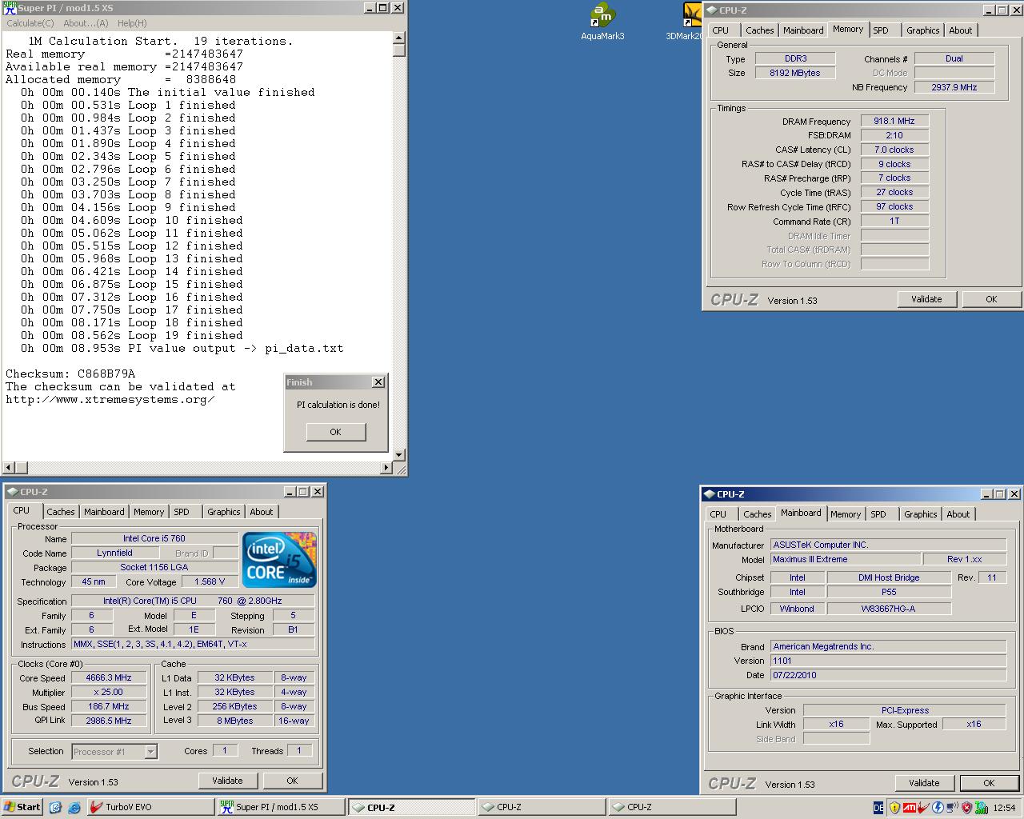Image resolution: width=1024 pixels, height=819 pixels.
Task: Close the Finish dialog with its X button
Action: point(378,382)
